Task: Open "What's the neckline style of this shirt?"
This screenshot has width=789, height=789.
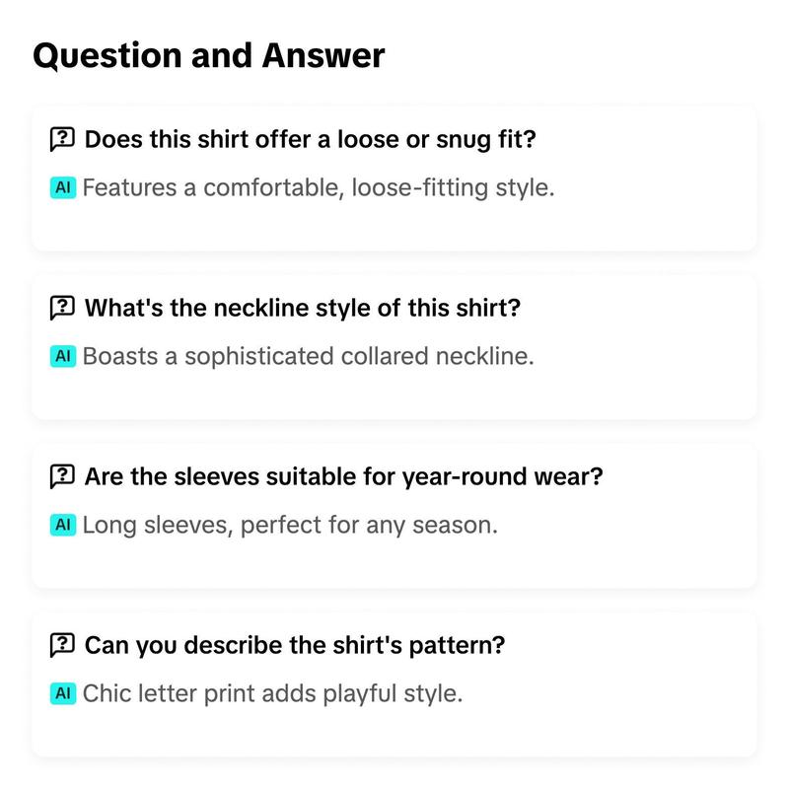Action: [303, 308]
